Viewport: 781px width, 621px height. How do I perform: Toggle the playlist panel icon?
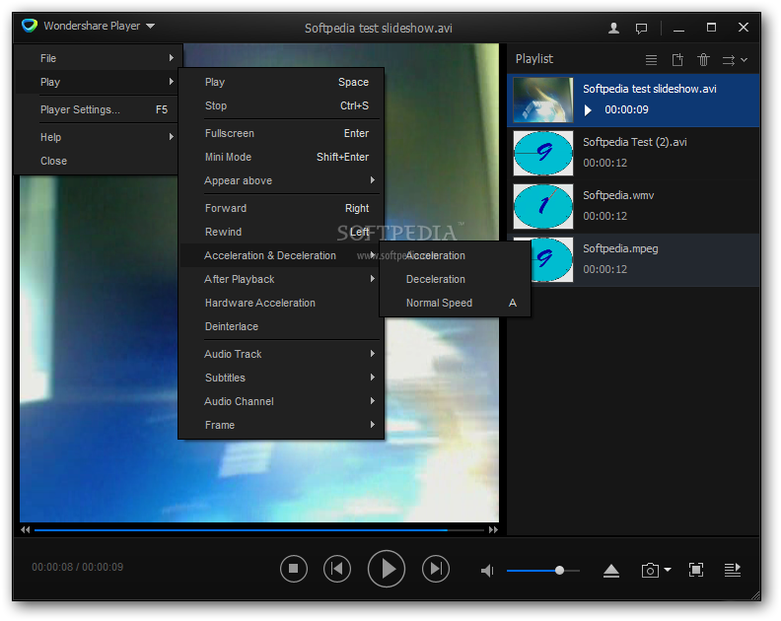[732, 570]
